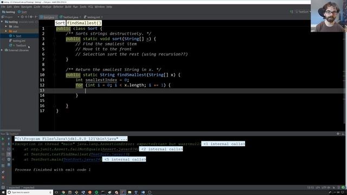Close the TestSort.java editor tab
Screen dimensions: 347x195
[80, 17]
